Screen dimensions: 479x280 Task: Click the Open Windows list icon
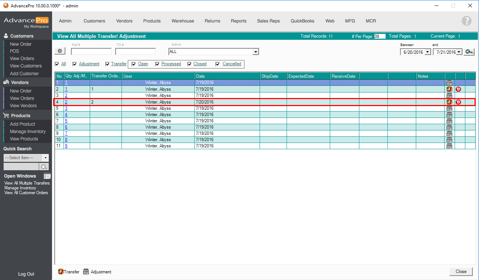[47, 176]
